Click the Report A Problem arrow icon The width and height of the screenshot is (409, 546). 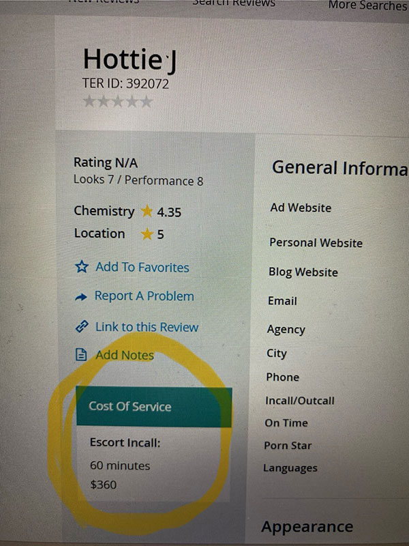pyautogui.click(x=81, y=297)
